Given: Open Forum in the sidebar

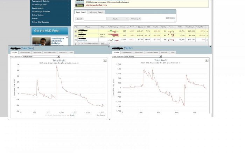Looking at the screenshot, I should [35, 19].
